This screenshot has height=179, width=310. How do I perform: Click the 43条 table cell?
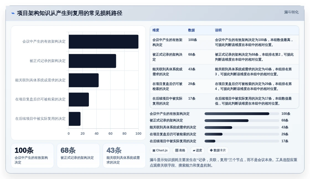[x=192, y=69]
